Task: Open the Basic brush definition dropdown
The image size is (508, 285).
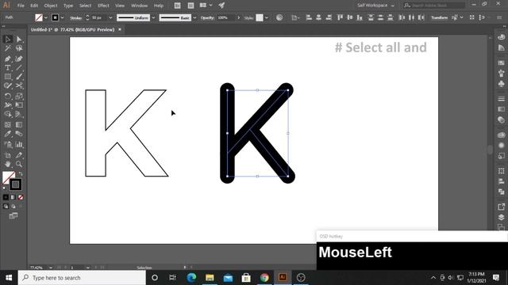Action: coord(194,17)
